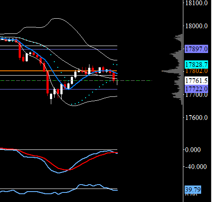Click the green dashed current price line
The image size is (212, 202).
click(x=76, y=80)
